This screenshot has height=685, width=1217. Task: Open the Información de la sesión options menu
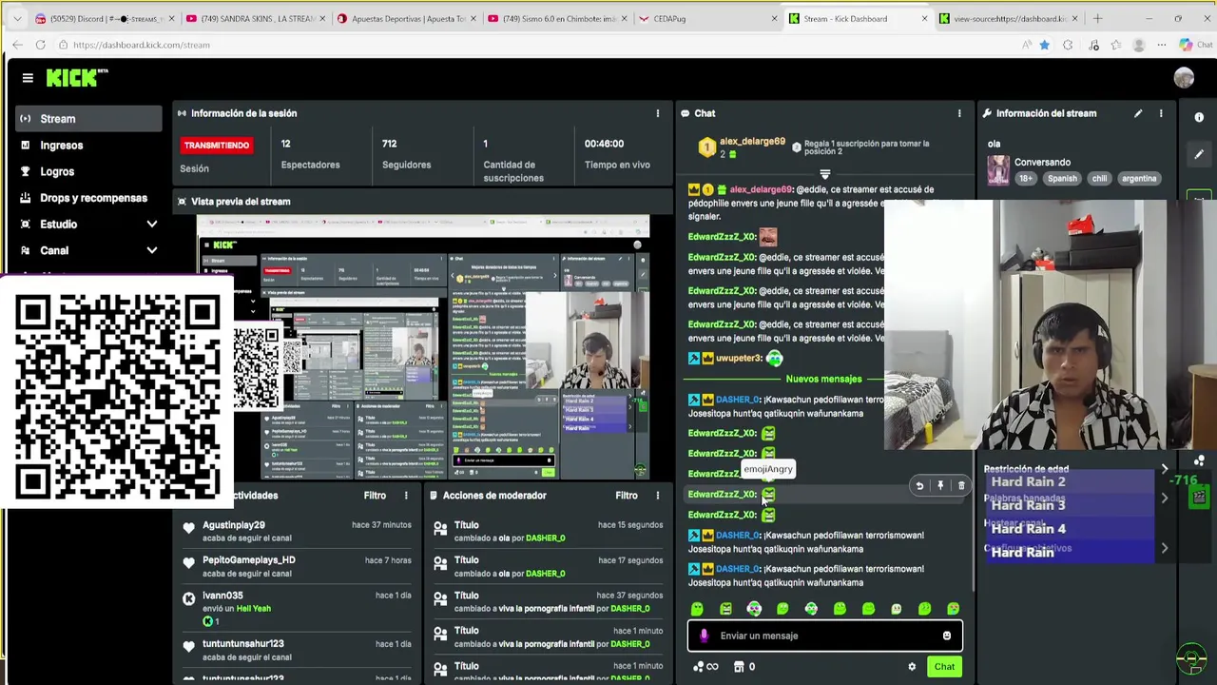657,113
